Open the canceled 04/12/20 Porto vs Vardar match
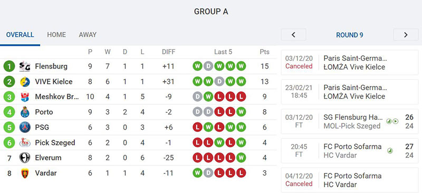 tap(350, 180)
